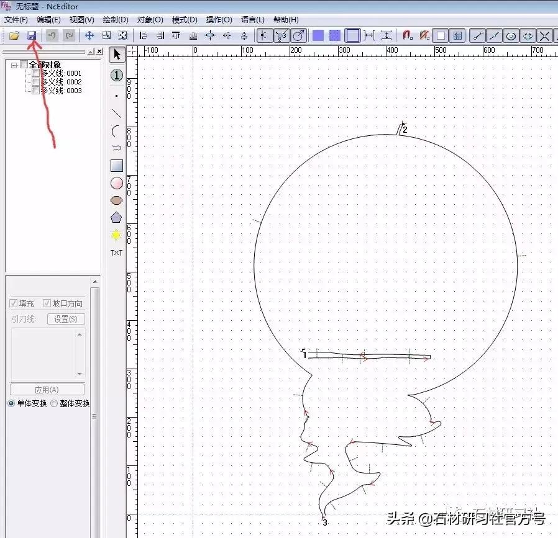Click the Open file folder icon

point(14,36)
